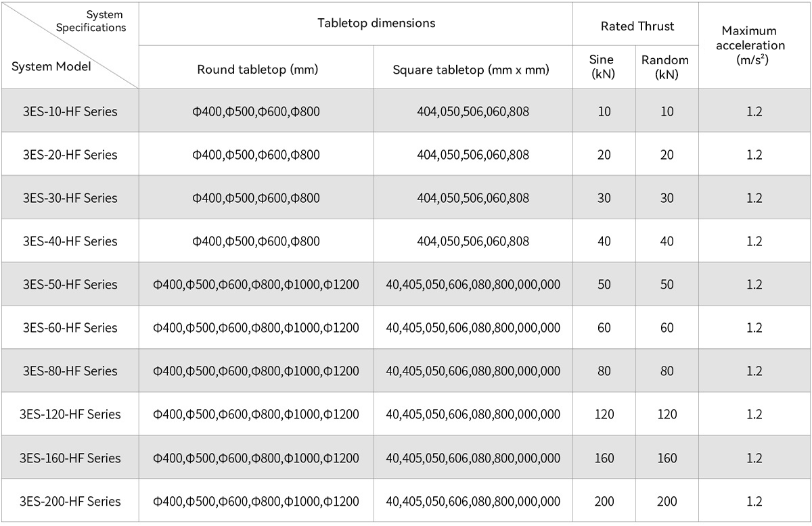Select the Sine (kN) subheader
Screen dimensions: 812x526
coord(604,67)
